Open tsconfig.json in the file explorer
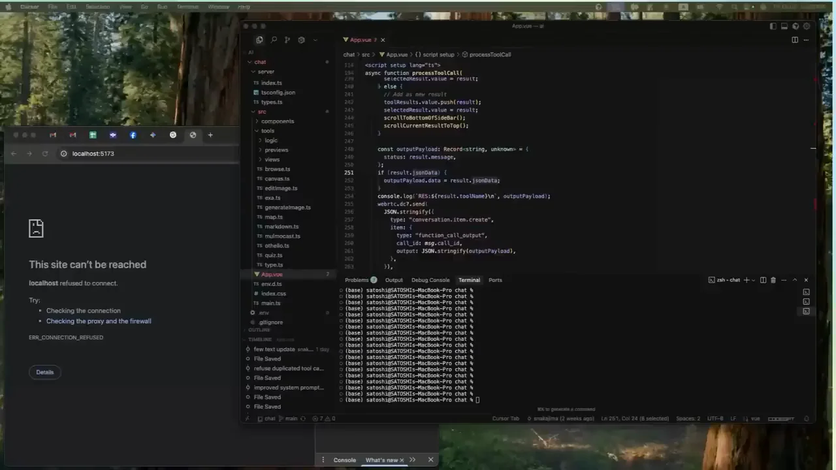The height and width of the screenshot is (470, 836). pos(278,93)
